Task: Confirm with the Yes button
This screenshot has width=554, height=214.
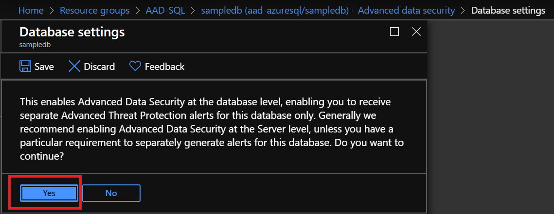Action: click(x=49, y=193)
